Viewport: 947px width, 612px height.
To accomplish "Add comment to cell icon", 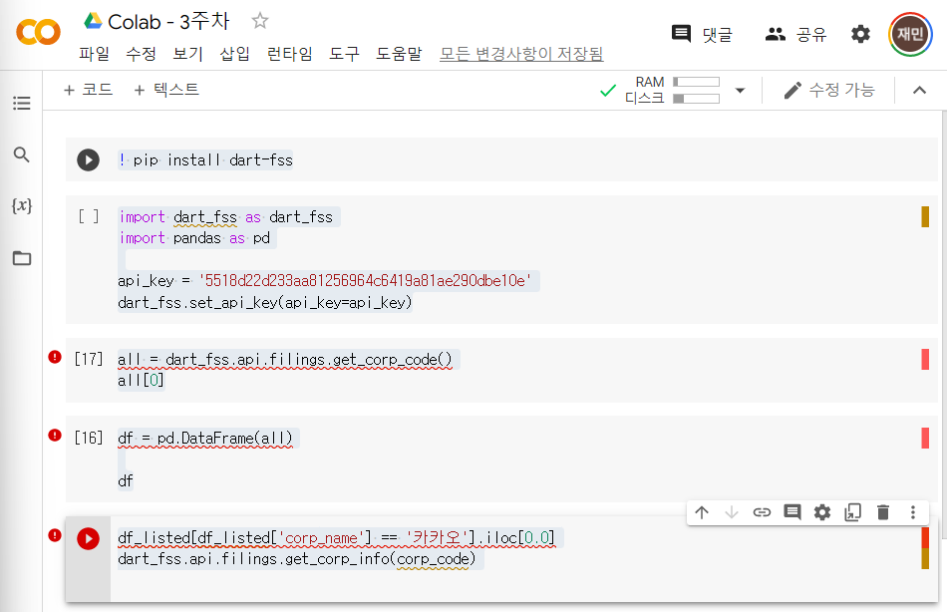I will coord(791,513).
